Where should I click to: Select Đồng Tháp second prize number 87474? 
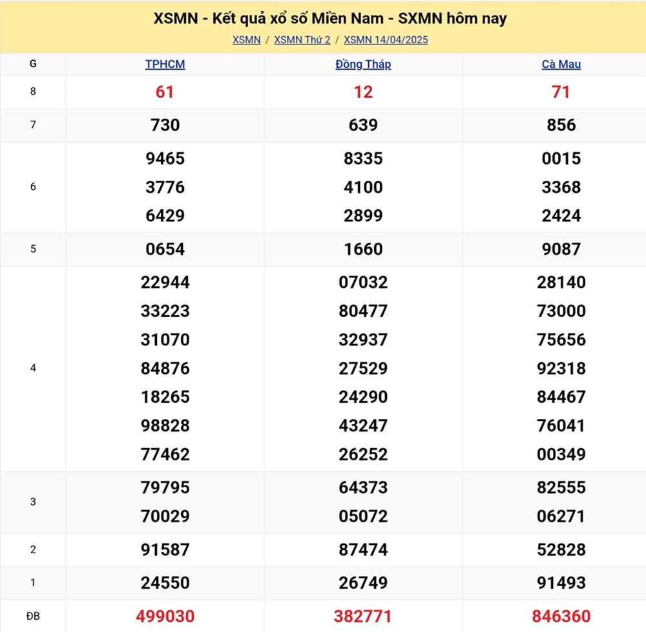(363, 550)
